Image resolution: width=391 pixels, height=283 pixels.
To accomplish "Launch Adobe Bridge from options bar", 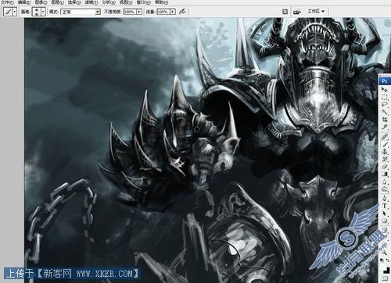I will (x=297, y=12).
